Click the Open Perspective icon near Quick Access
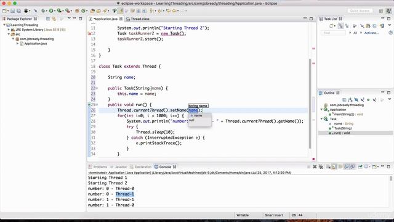 click(381, 11)
